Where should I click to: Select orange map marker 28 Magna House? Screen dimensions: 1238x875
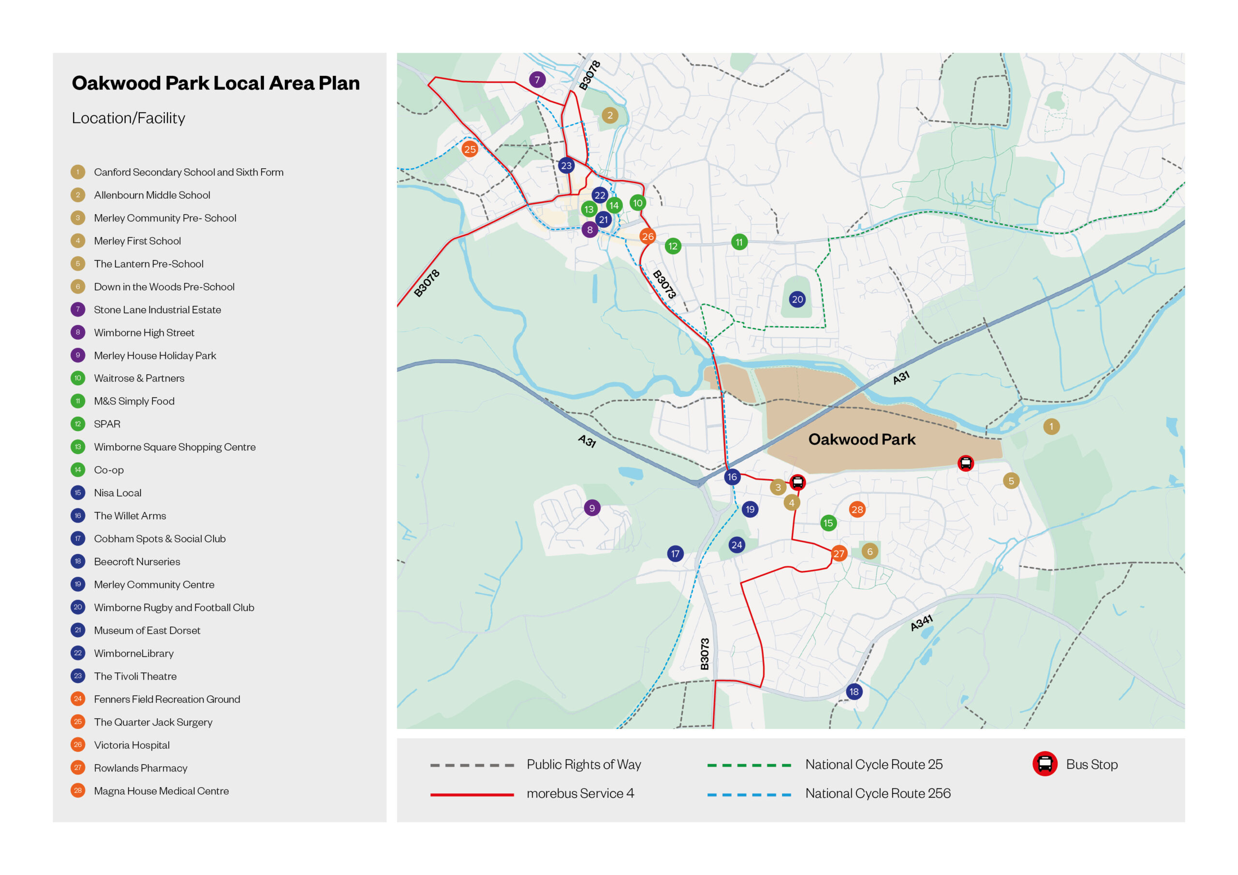tap(857, 510)
